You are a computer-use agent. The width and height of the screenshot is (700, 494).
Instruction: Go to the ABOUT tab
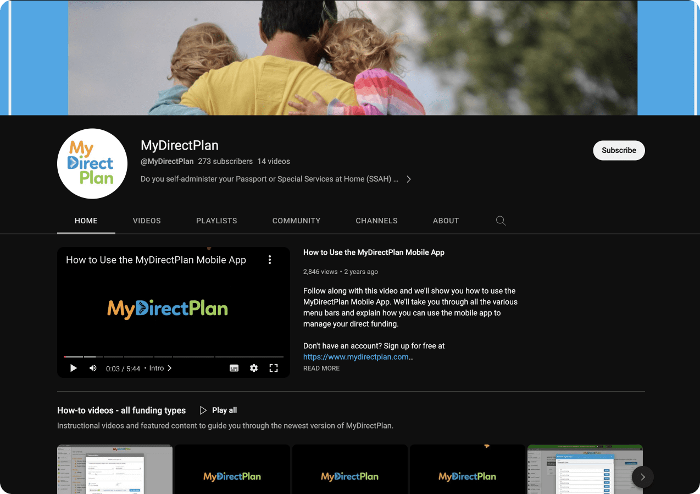tap(446, 221)
